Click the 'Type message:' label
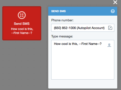This screenshot has width=121, height=90. tap(62, 36)
